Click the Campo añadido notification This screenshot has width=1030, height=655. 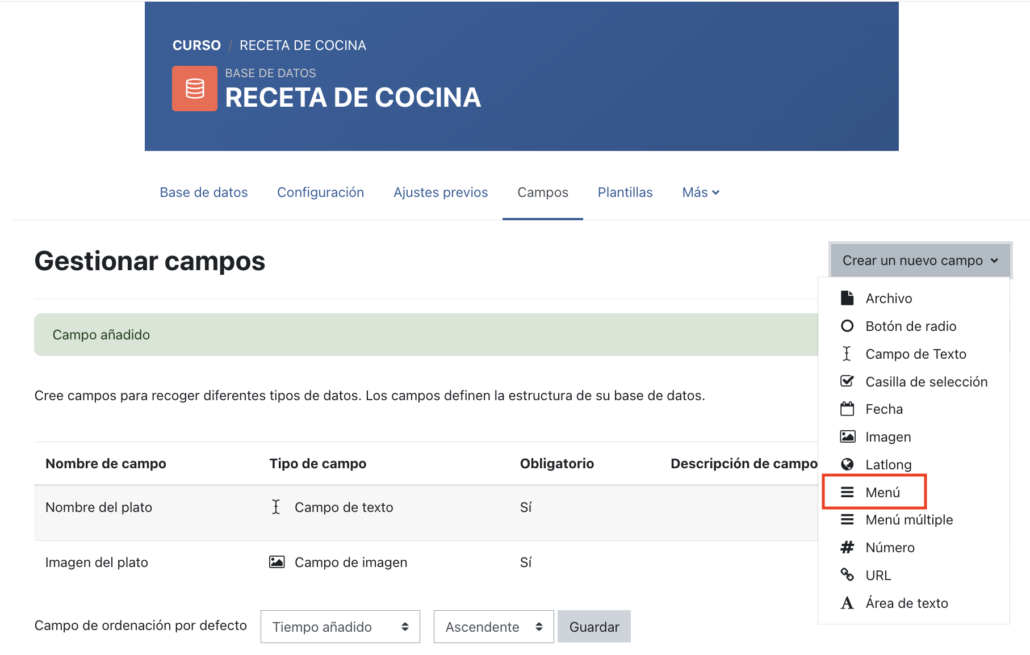point(426,334)
